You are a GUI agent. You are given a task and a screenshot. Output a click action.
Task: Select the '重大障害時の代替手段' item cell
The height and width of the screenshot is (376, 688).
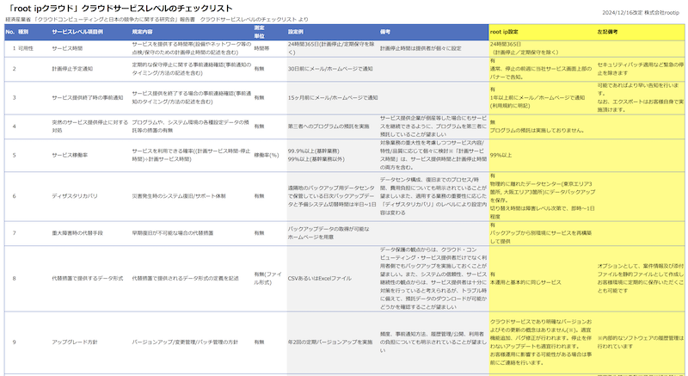tap(77, 233)
